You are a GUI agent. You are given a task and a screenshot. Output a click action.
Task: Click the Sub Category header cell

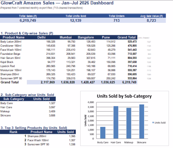14,99
